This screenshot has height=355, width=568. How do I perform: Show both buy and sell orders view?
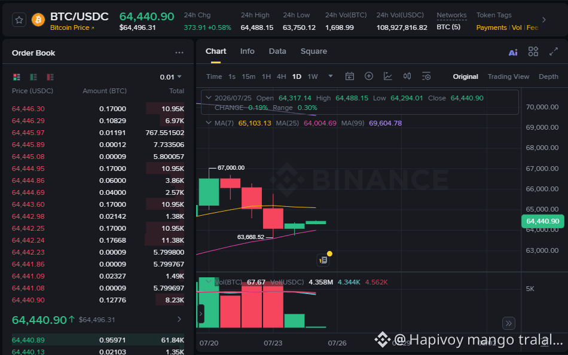17,76
